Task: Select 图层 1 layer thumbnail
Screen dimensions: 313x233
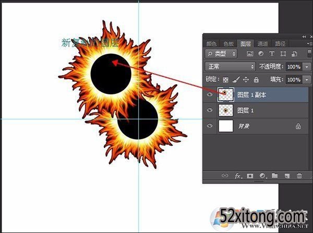Action: point(226,110)
